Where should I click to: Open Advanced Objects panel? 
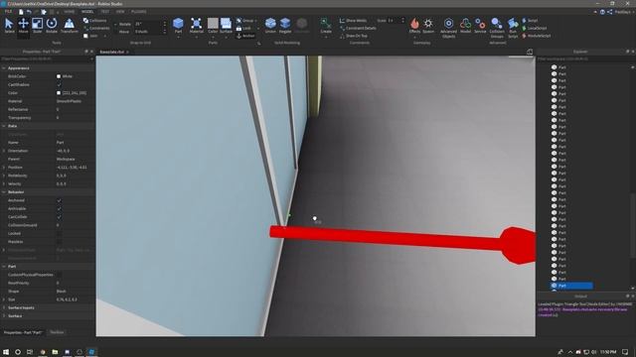(x=448, y=28)
